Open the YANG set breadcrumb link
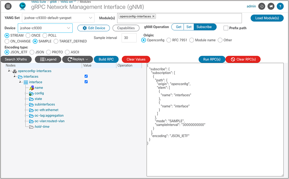289x179 pixels. [x=68, y=2]
